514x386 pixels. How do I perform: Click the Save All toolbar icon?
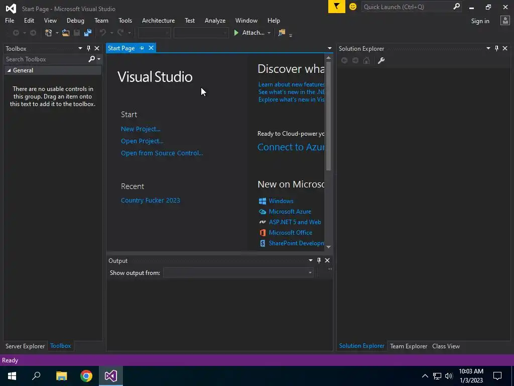88,33
